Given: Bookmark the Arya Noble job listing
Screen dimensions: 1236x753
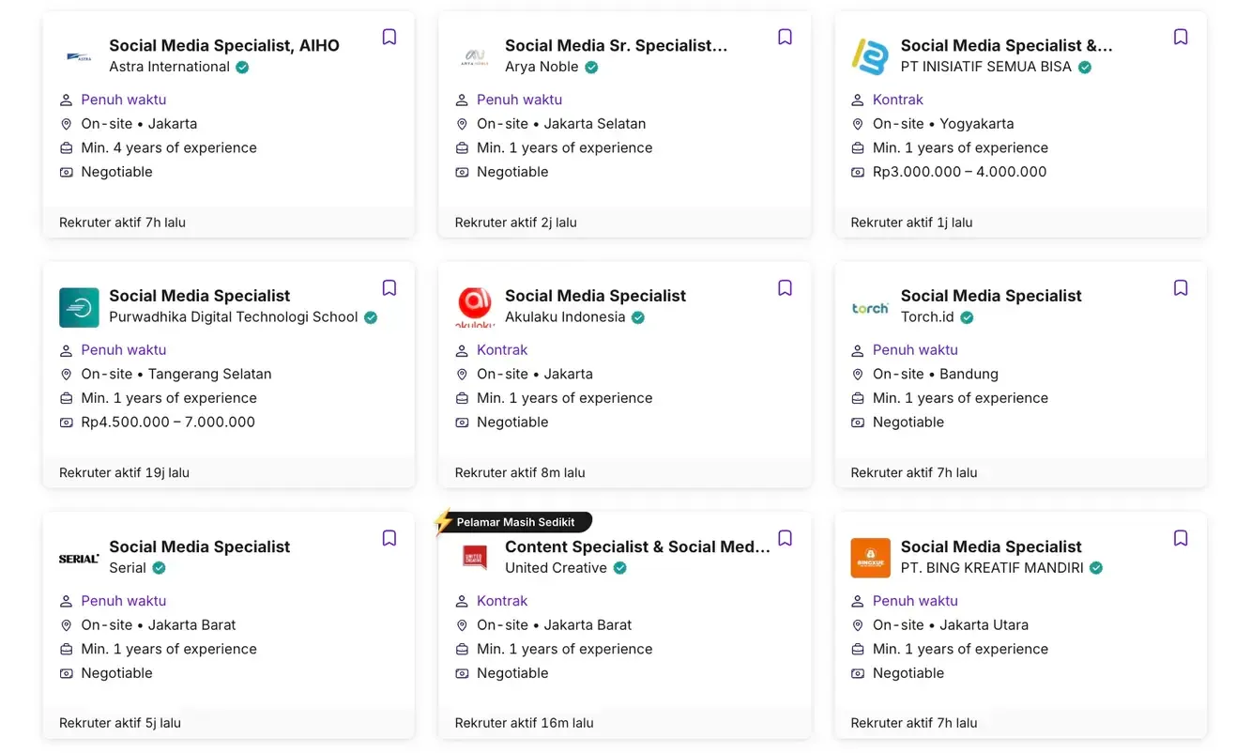Looking at the screenshot, I should (785, 36).
